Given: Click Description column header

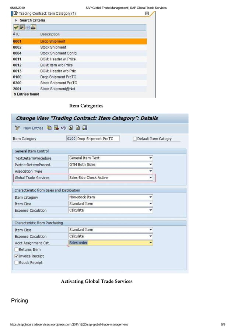Looking at the screenshot, I should click(50, 34).
